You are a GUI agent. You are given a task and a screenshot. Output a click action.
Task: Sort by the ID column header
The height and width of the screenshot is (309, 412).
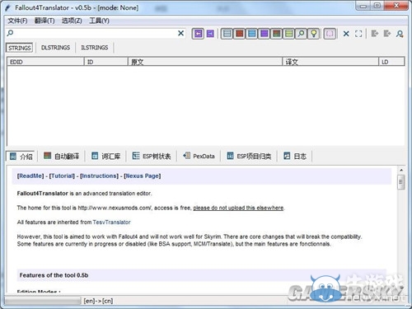tap(106, 62)
